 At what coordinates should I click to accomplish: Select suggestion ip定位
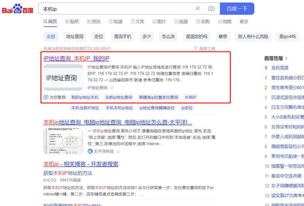pos(187,108)
